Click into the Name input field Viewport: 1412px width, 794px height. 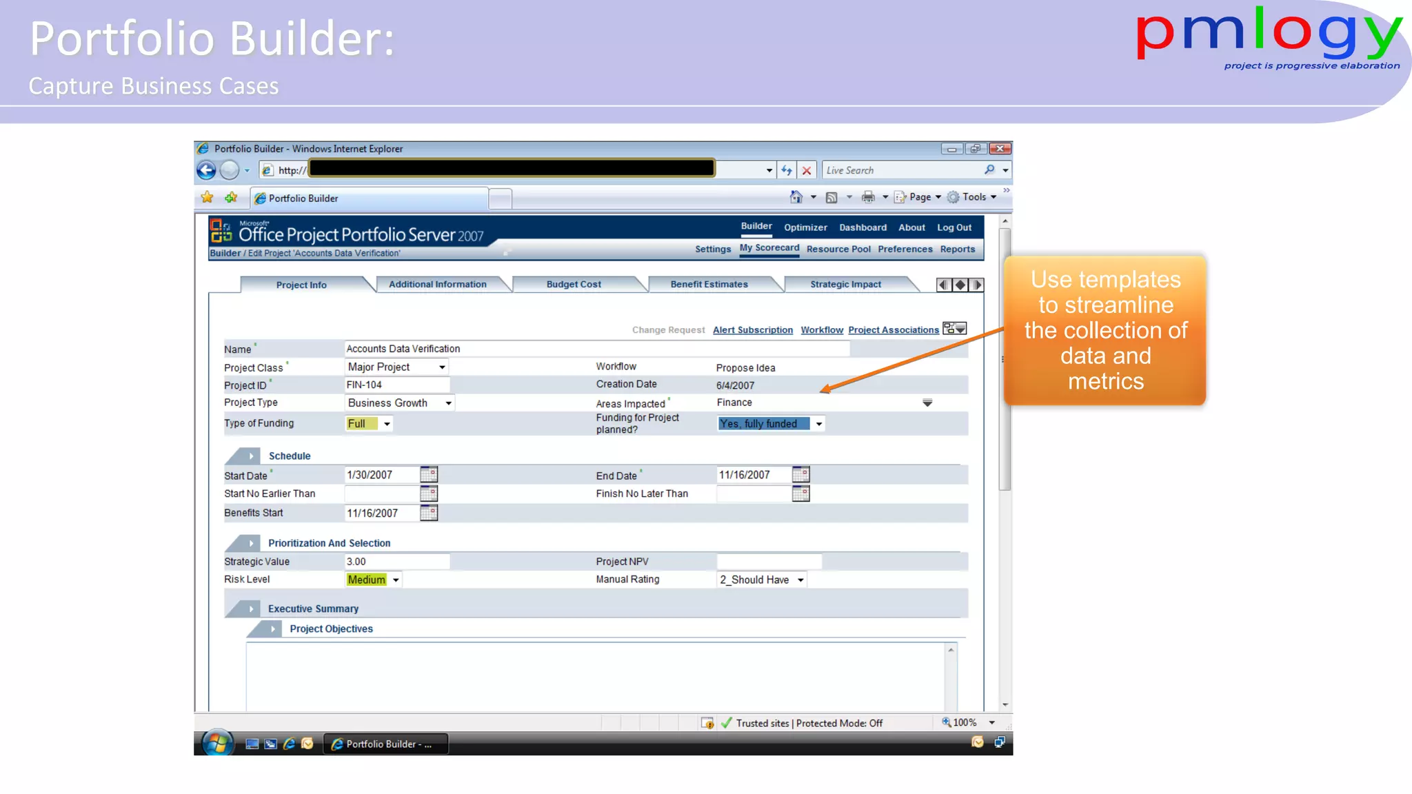597,349
